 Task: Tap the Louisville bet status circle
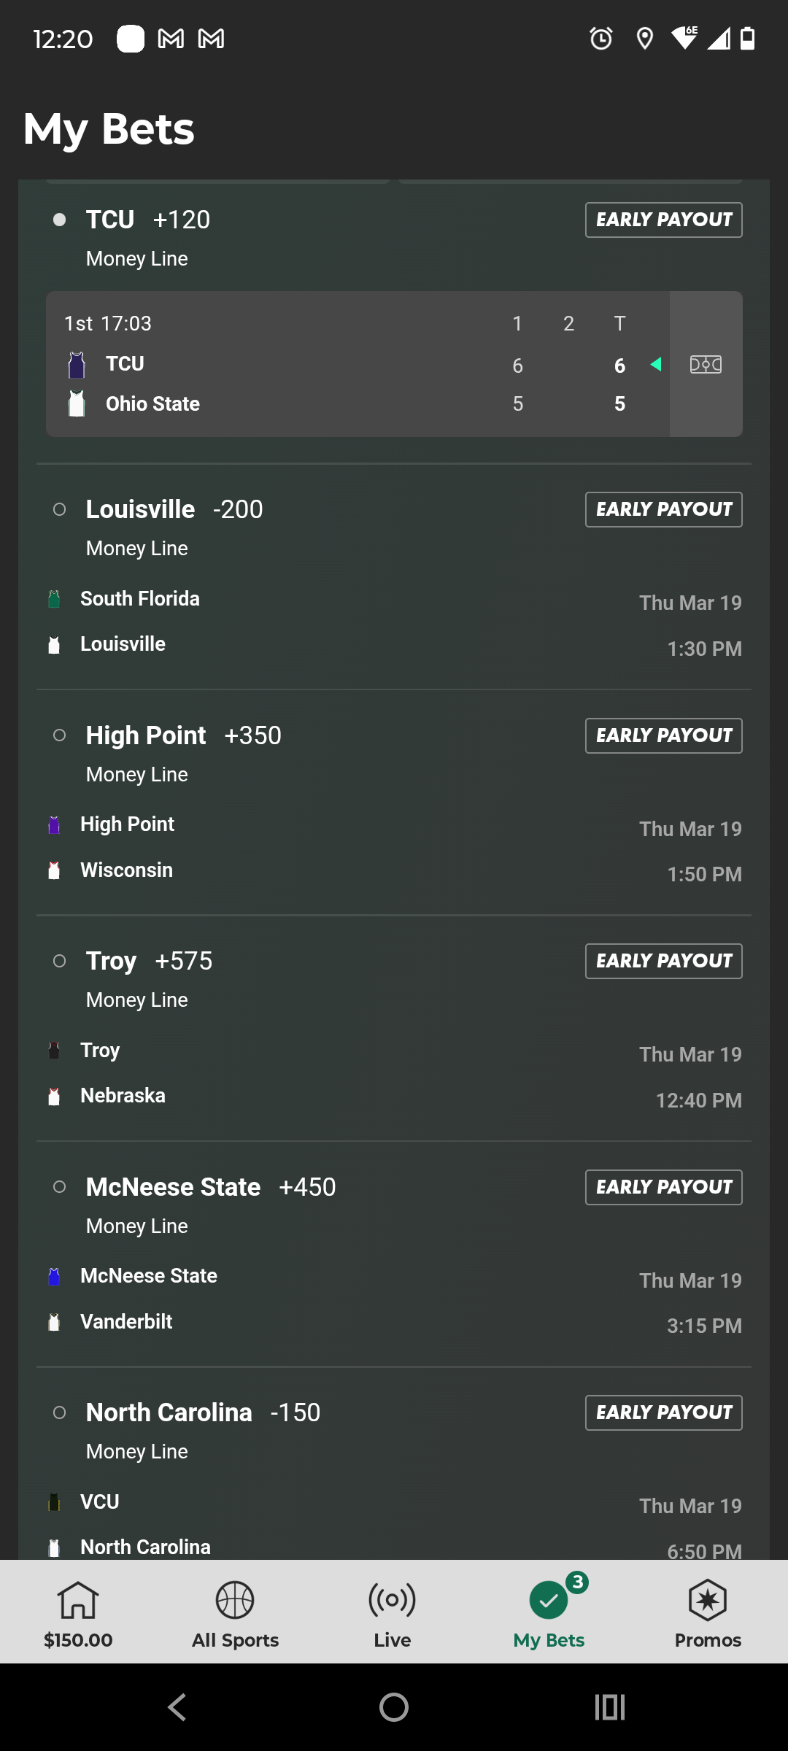60,509
